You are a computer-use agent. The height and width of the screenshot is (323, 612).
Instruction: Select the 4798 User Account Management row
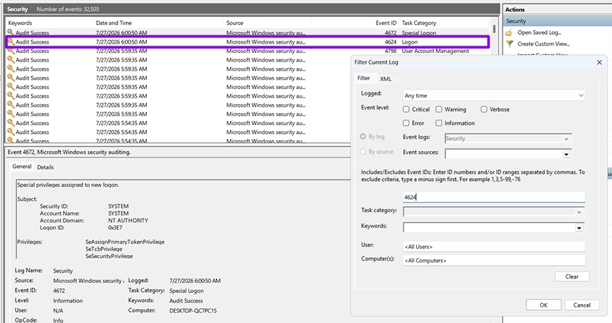click(248, 51)
